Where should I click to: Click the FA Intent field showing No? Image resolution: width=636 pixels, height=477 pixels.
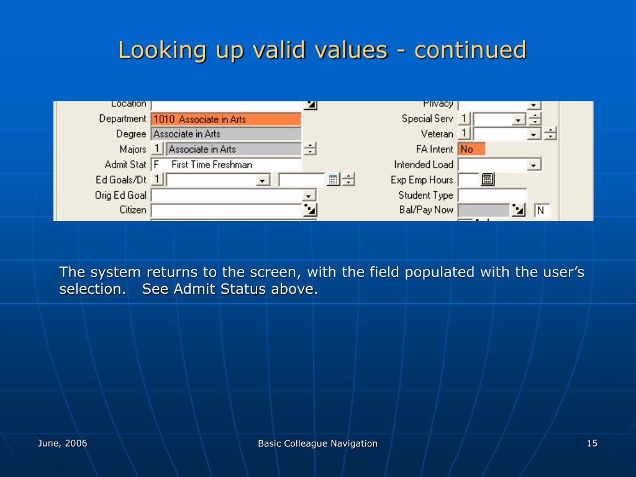(x=472, y=149)
